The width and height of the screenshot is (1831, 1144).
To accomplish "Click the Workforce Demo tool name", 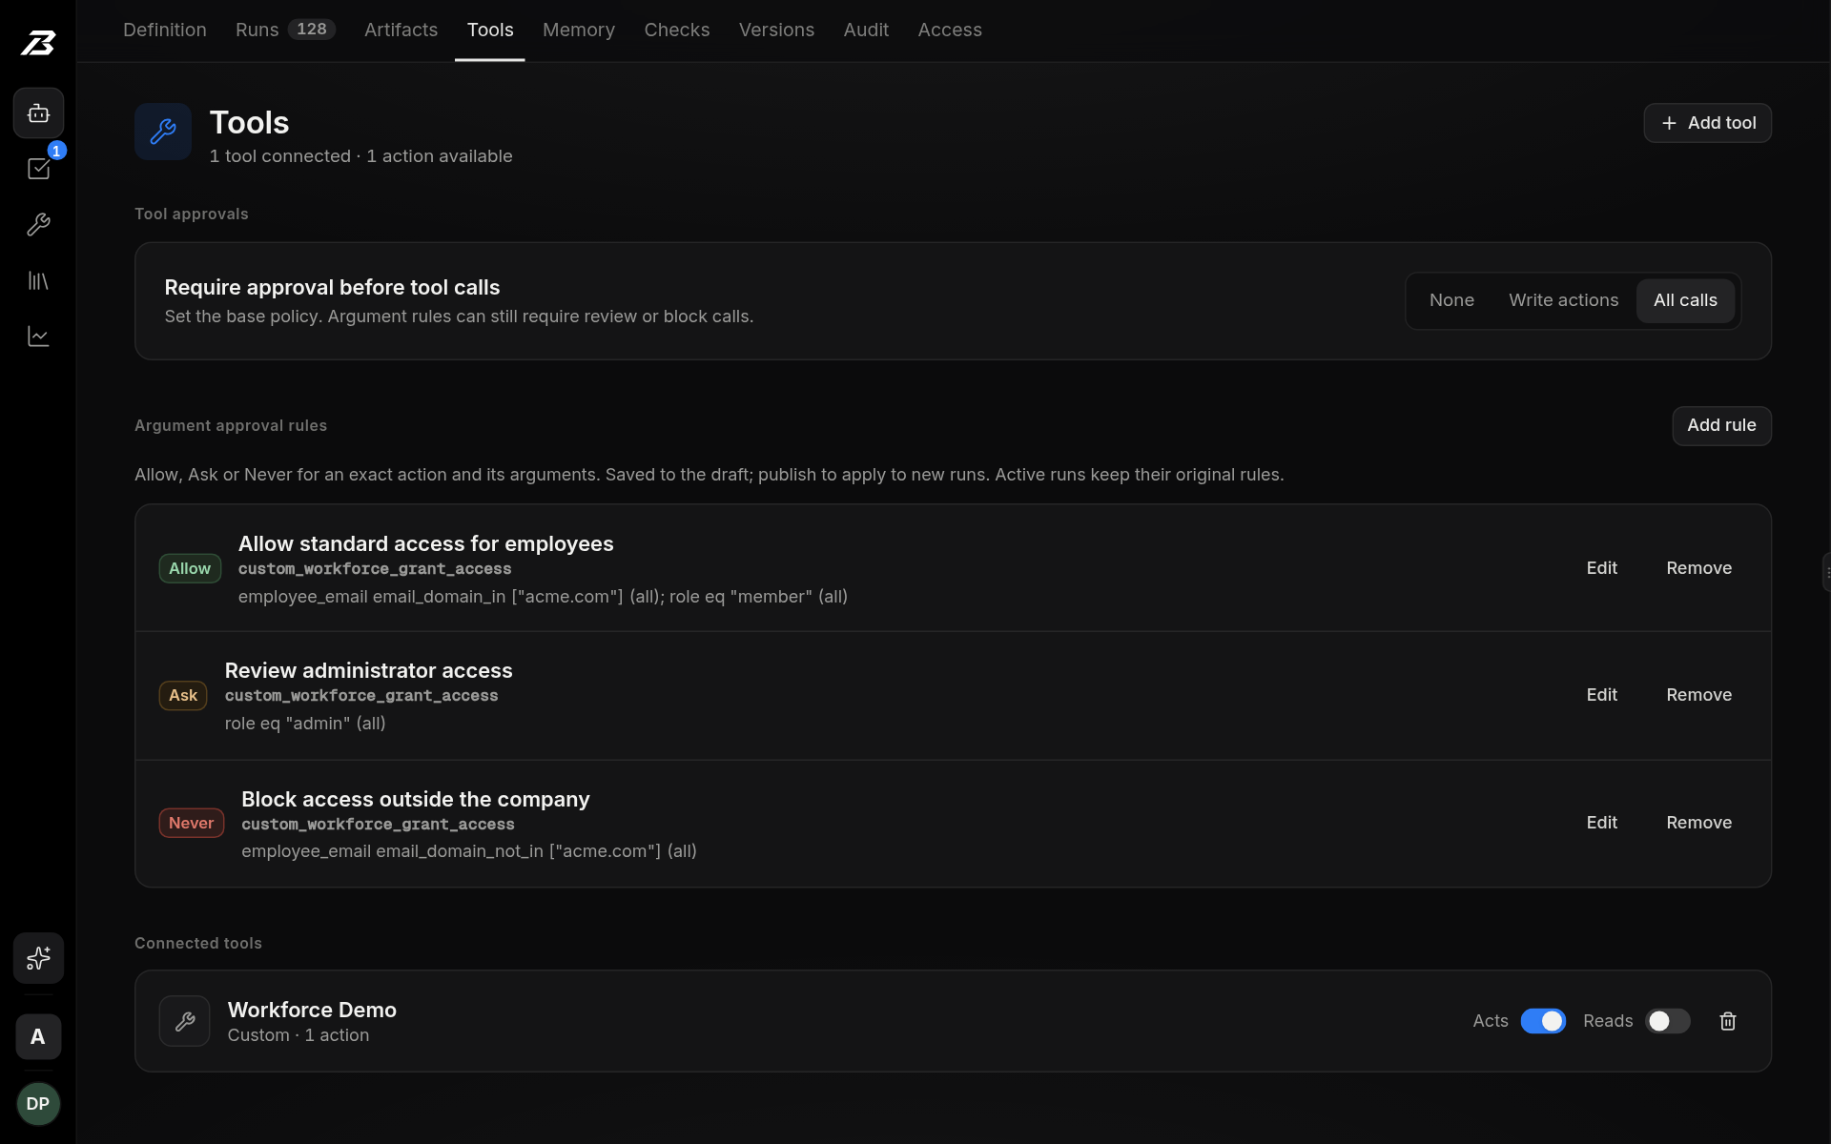I will tap(312, 1010).
